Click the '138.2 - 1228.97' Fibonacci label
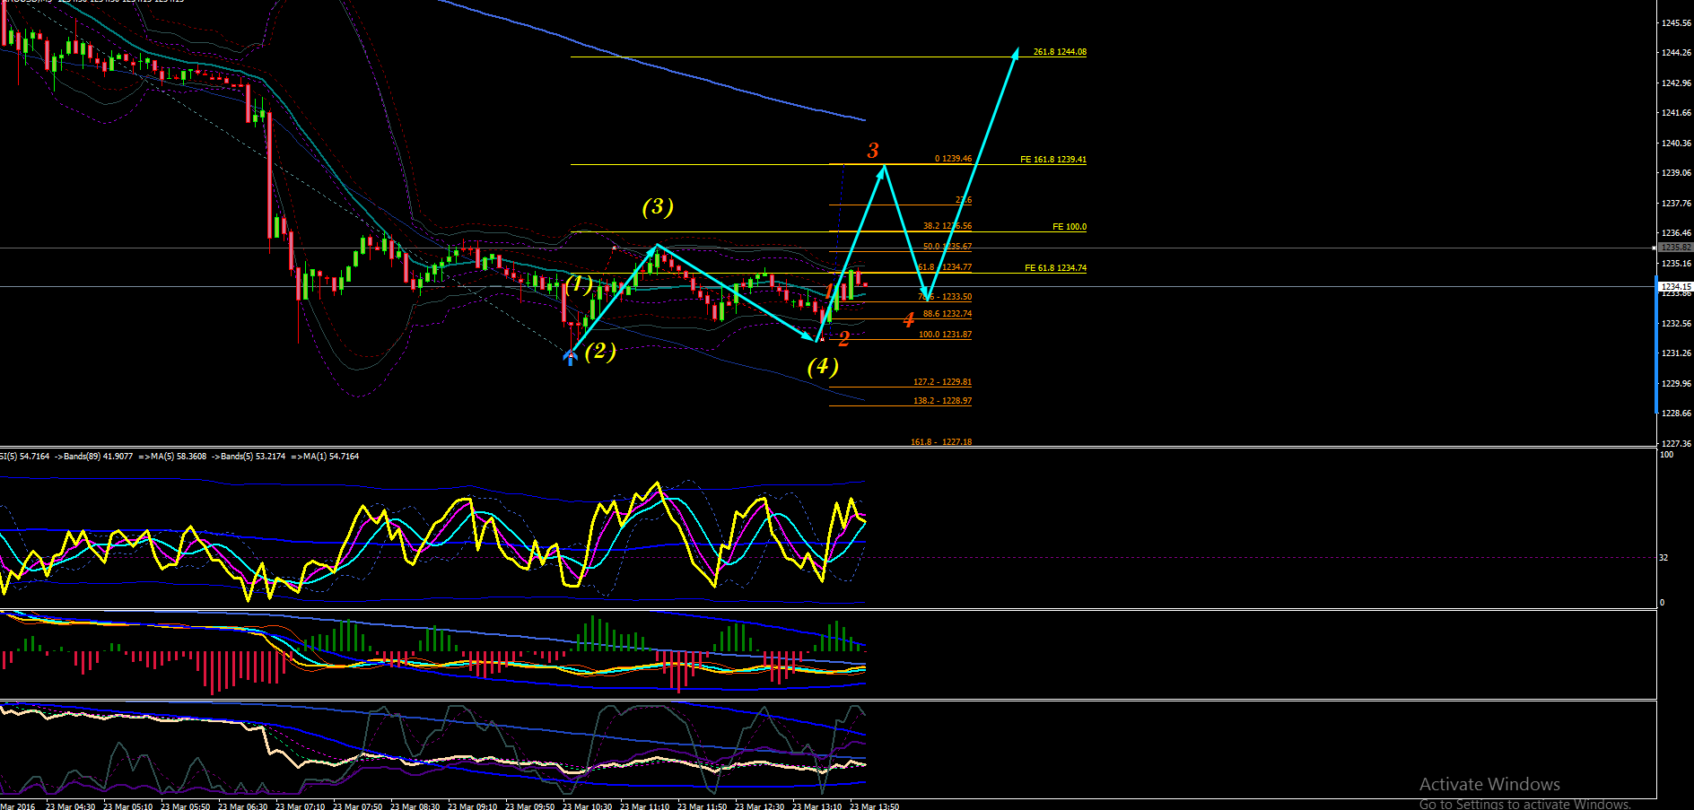Viewport: 1694px width, 810px height. [x=942, y=401]
